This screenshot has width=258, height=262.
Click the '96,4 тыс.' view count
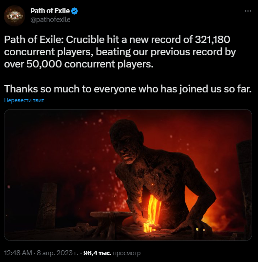coord(97,253)
